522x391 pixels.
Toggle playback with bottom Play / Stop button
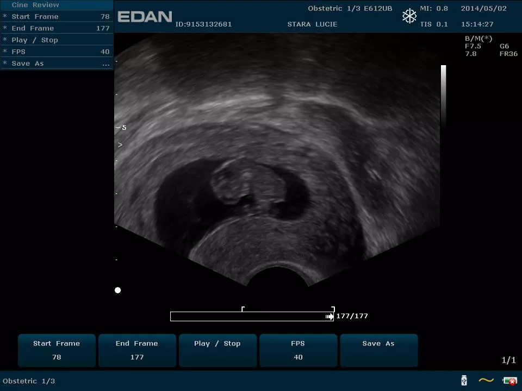click(217, 350)
